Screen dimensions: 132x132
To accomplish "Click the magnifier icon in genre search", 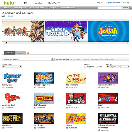I will (53, 59).
